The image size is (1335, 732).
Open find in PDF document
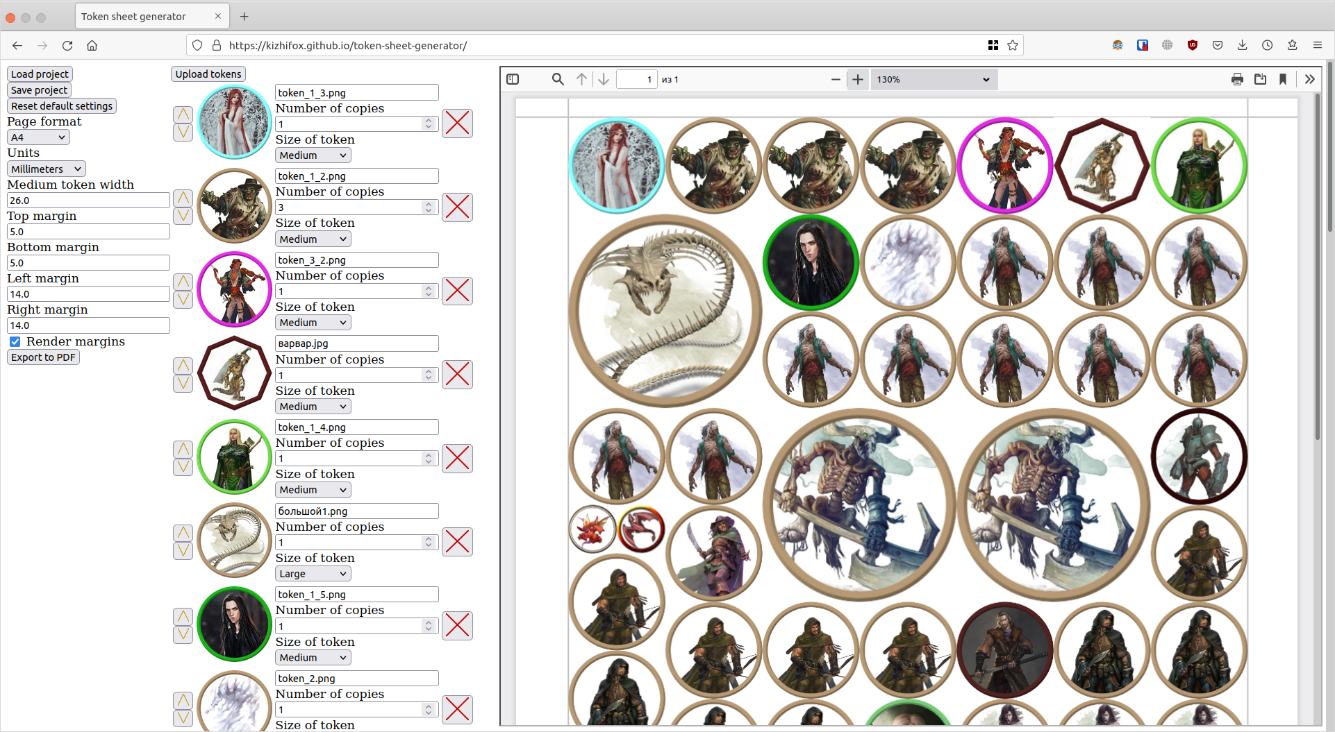coord(558,79)
